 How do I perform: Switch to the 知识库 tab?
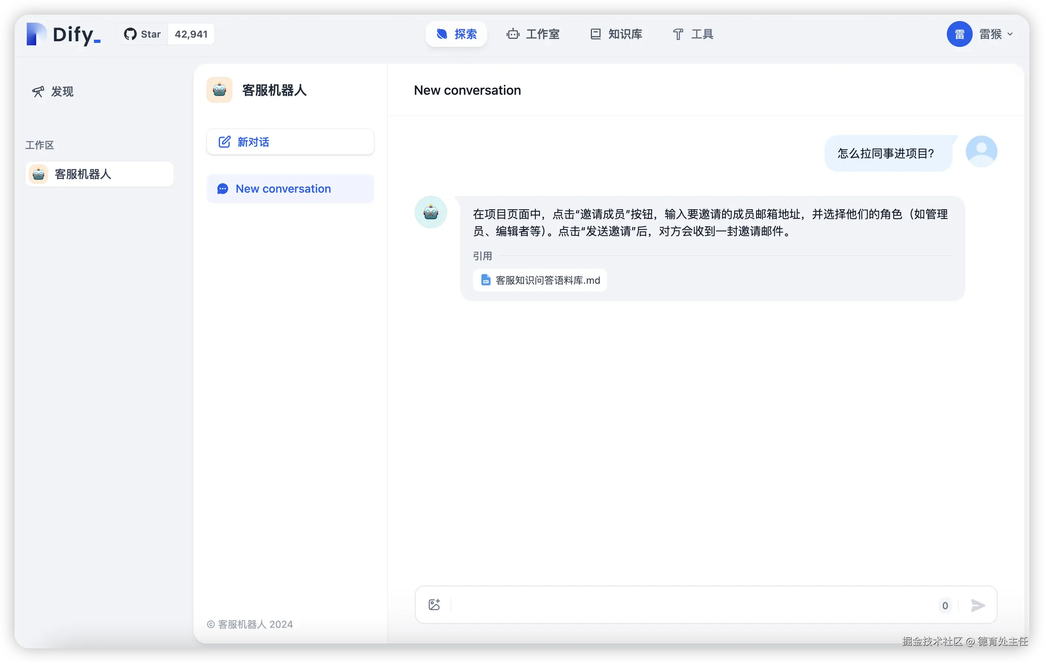pos(616,34)
